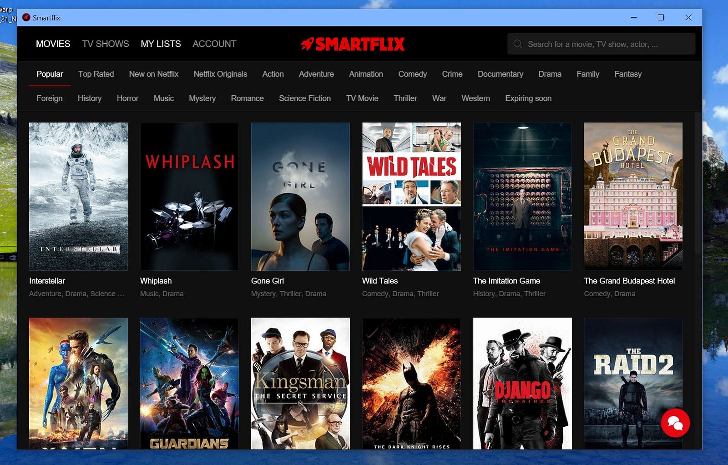The image size is (728, 465).
Task: Filter by Thriller genre
Action: point(405,98)
